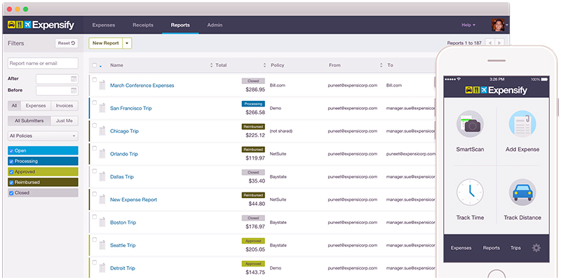Toggle the Open status filter checkbox

[x=11, y=150]
